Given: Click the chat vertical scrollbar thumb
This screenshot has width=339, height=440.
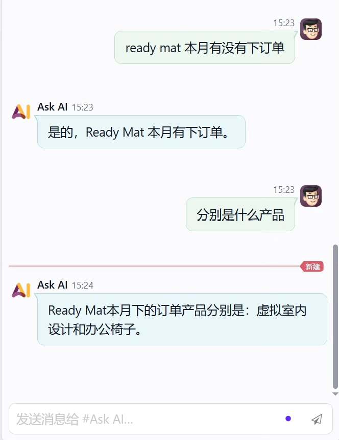Looking at the screenshot, I should point(335,317).
